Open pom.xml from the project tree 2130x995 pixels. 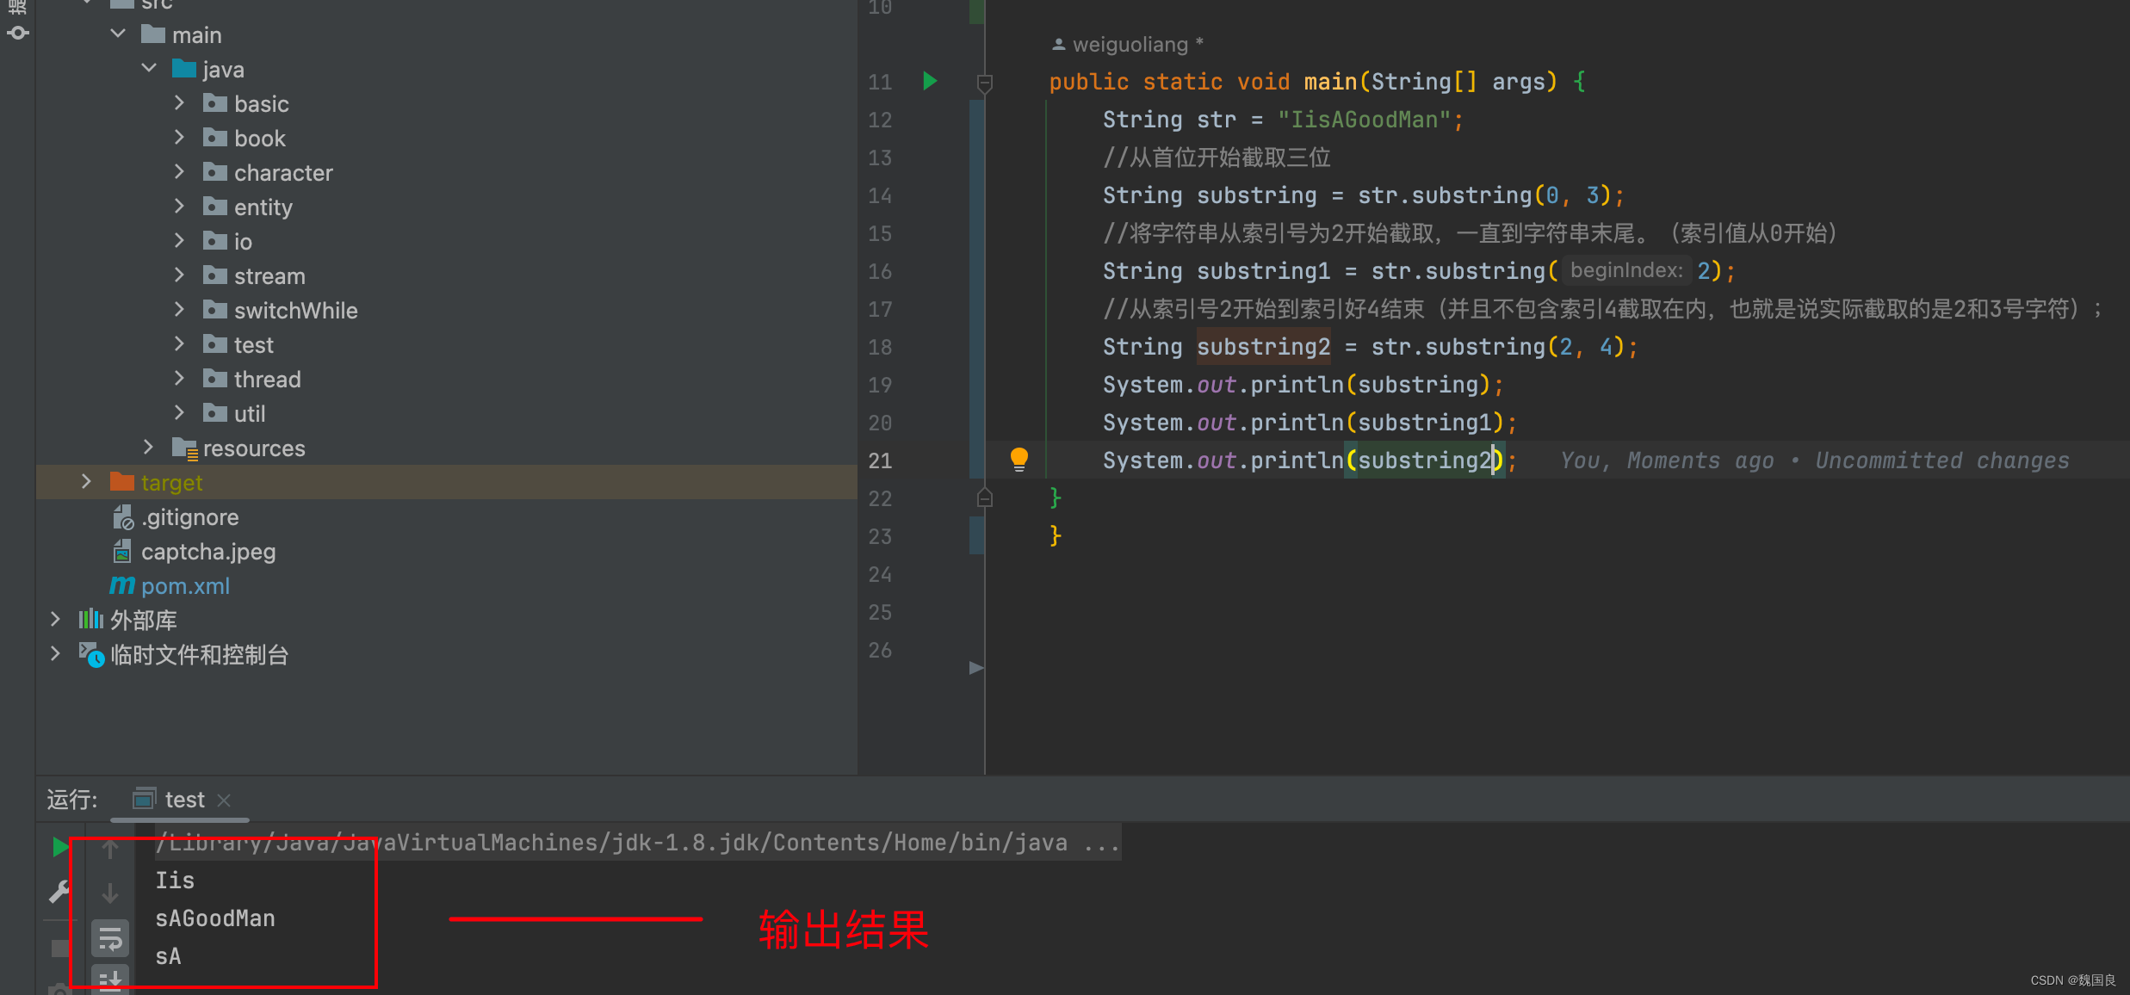186,585
